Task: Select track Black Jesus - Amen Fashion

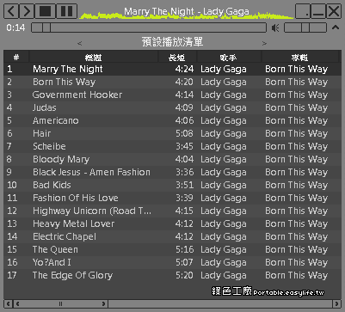Action: tap(172, 172)
